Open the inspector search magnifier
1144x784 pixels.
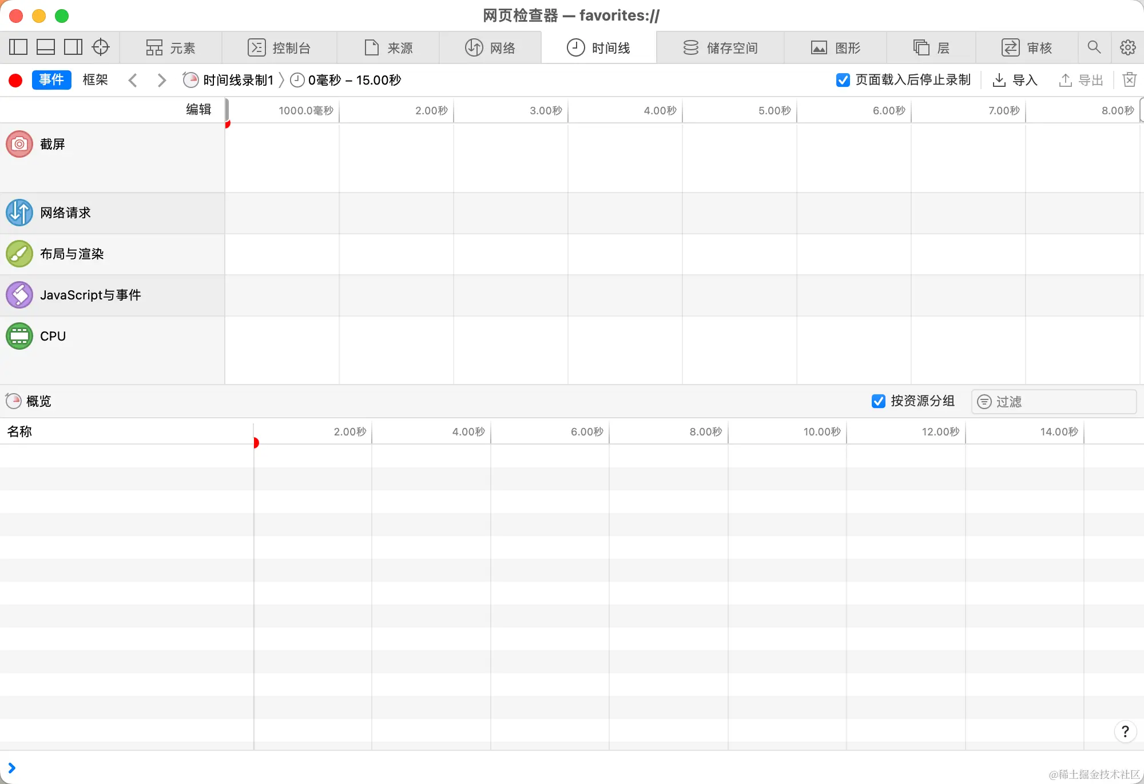point(1094,47)
